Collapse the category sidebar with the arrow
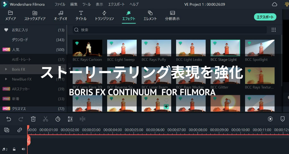This screenshot has height=154, width=289. click(x=69, y=69)
